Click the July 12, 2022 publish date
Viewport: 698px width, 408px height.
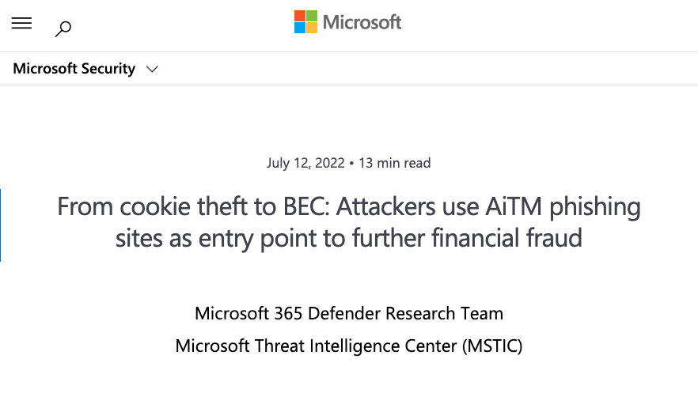[x=305, y=163]
